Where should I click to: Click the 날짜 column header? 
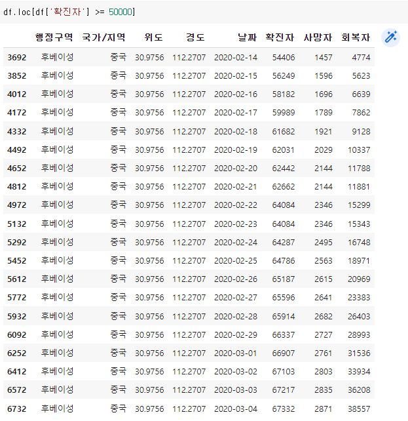point(247,37)
